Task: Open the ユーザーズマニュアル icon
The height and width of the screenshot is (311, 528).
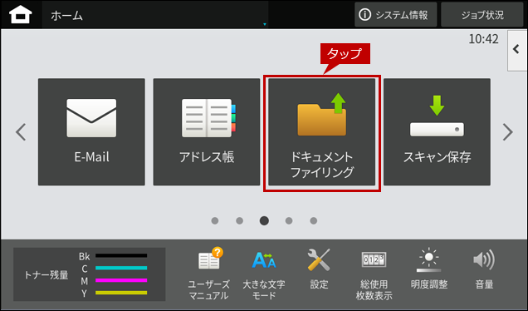Action: point(209,274)
